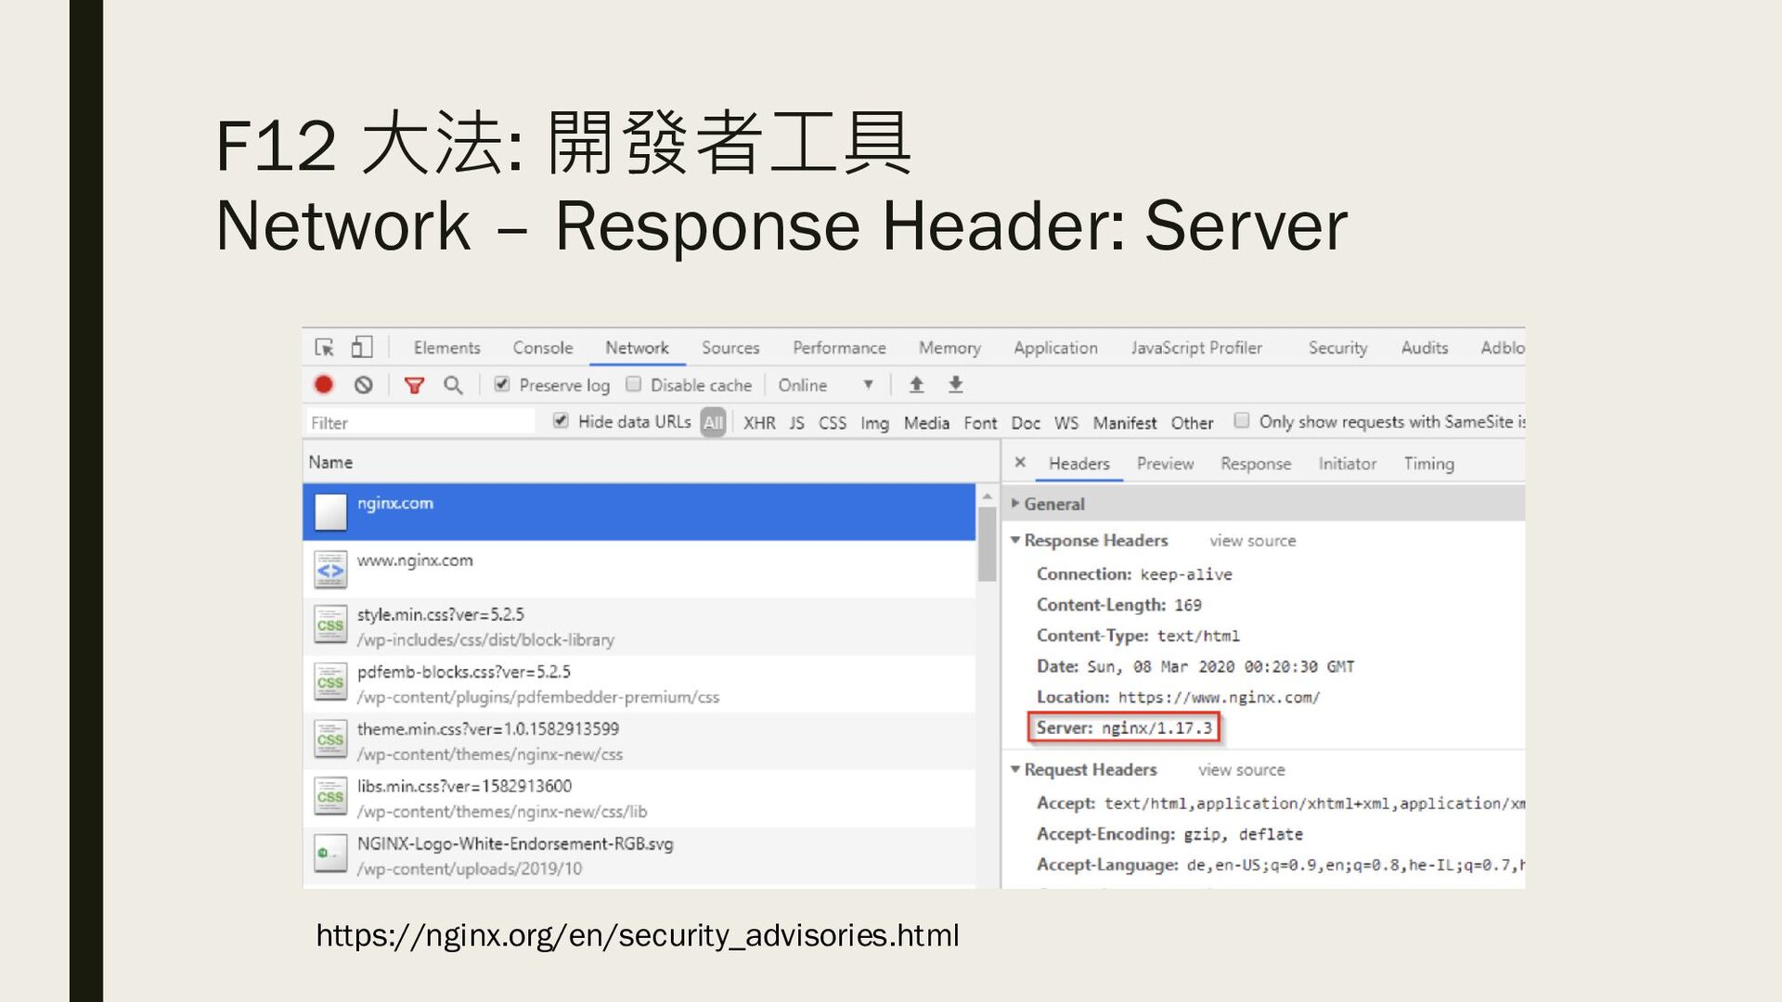1782x1002 pixels.
Task: Filter requests by Media
Action: click(926, 423)
